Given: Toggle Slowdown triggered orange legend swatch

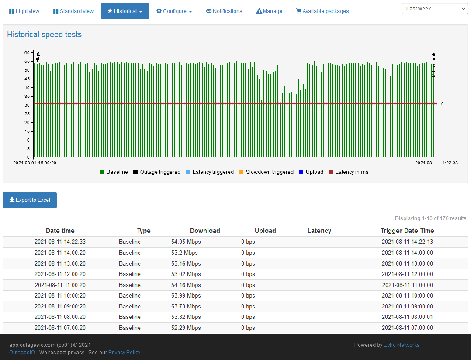Looking at the screenshot, I should (241, 172).
